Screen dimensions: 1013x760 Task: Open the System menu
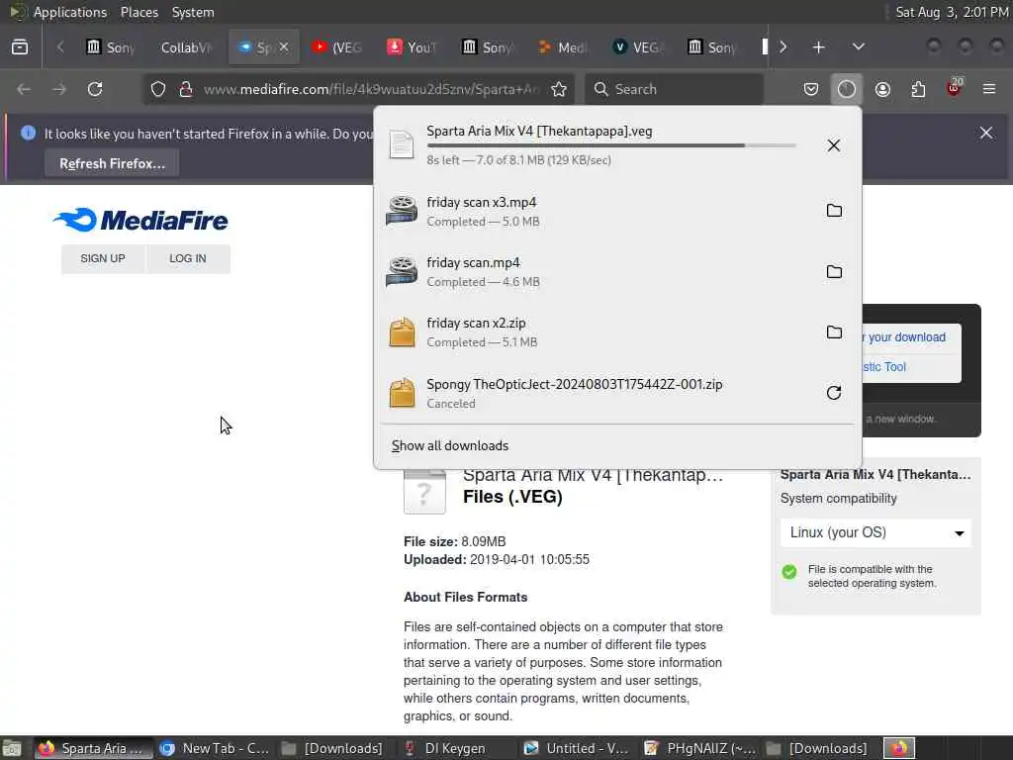tap(193, 12)
